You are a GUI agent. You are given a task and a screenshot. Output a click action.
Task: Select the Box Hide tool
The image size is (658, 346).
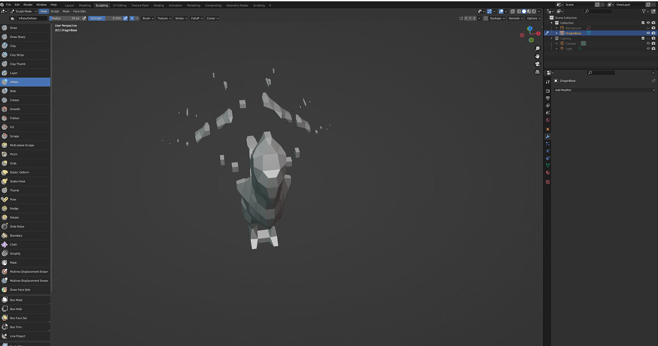tap(25, 309)
